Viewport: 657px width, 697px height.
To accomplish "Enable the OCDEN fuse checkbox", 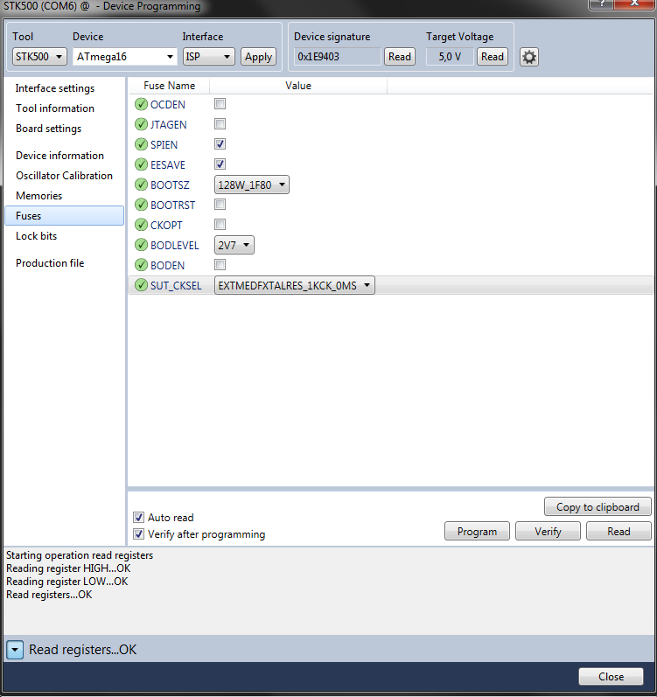I will click(220, 103).
